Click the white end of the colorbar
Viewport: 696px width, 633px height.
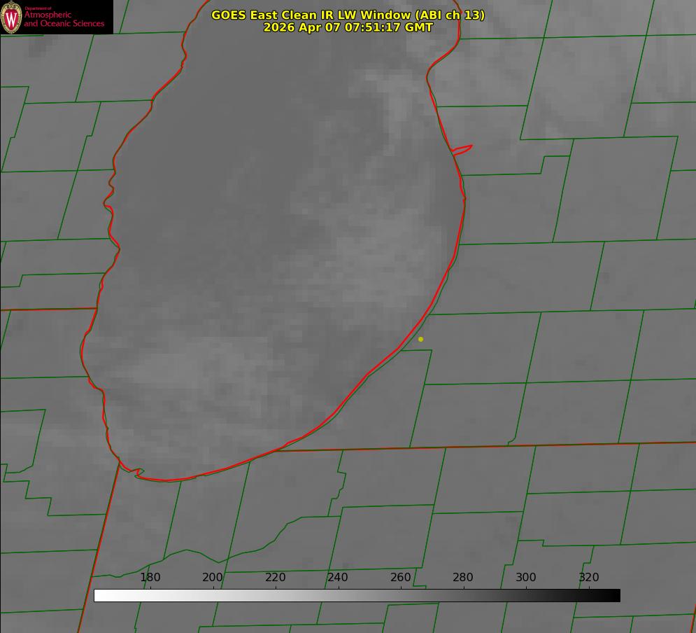click(x=100, y=596)
